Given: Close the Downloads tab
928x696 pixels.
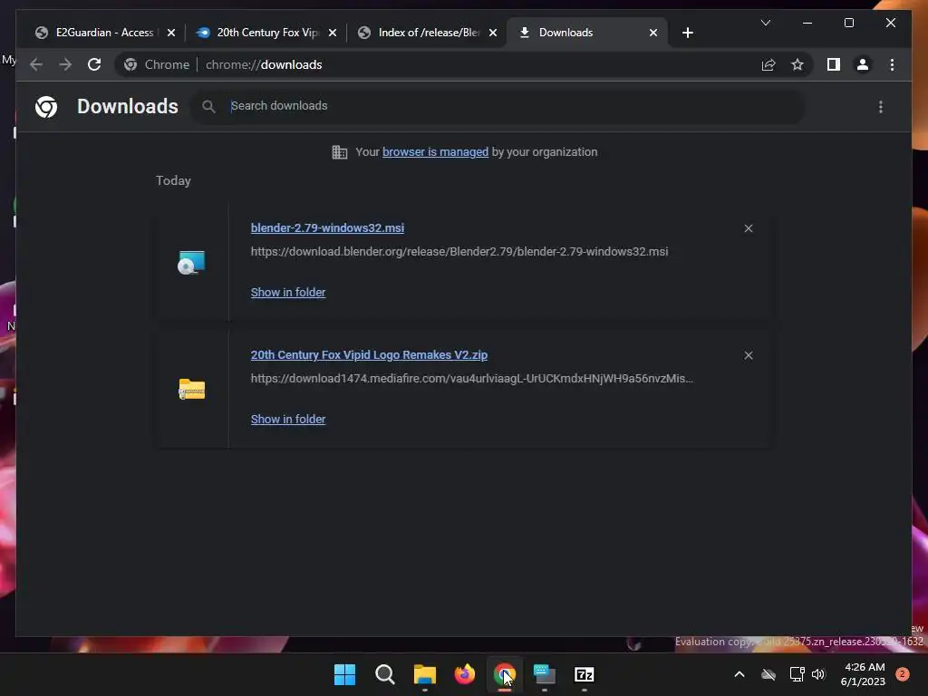Looking at the screenshot, I should [x=652, y=33].
